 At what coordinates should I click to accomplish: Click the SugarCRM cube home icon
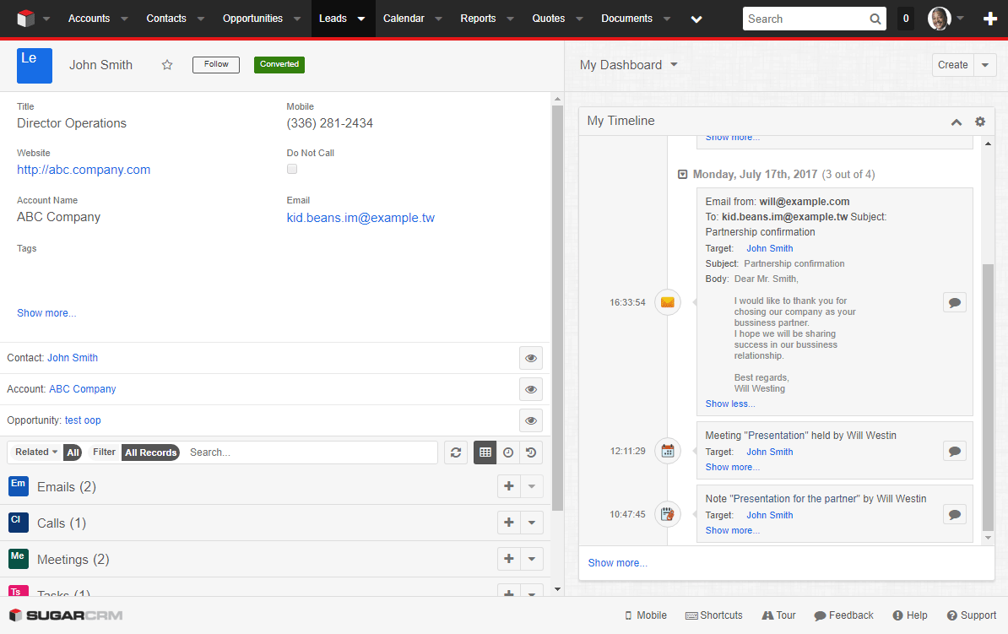click(x=25, y=19)
